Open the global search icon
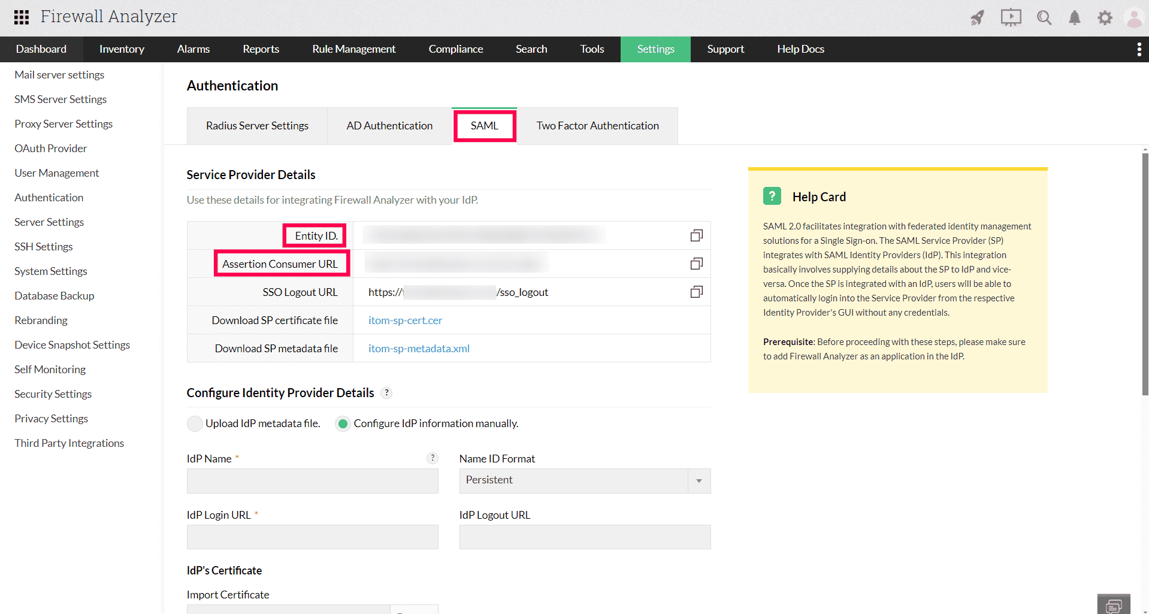This screenshot has height=614, width=1149. pos(1044,17)
